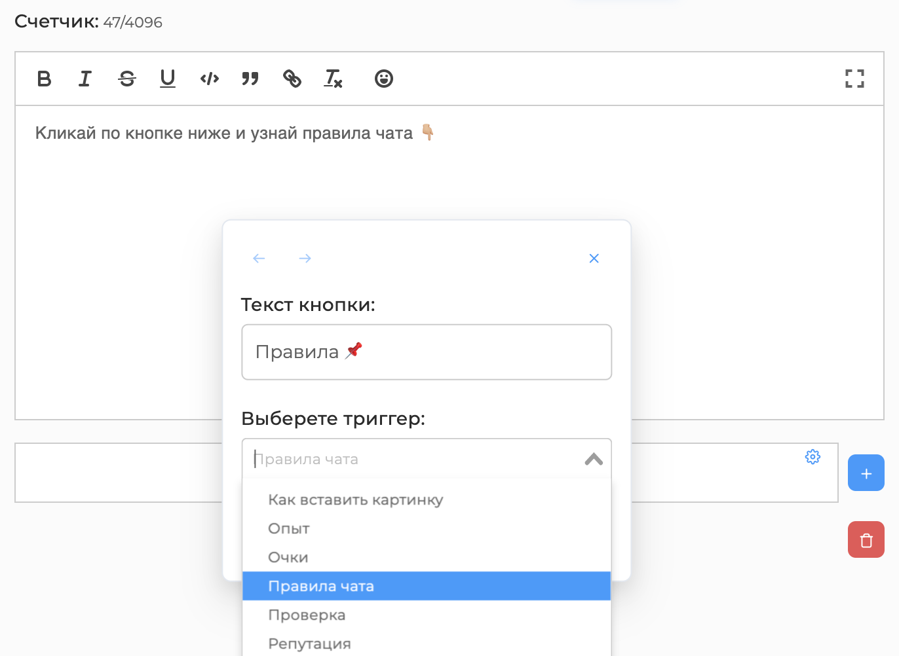Insert a hyperlink
The width and height of the screenshot is (899, 656).
click(292, 79)
